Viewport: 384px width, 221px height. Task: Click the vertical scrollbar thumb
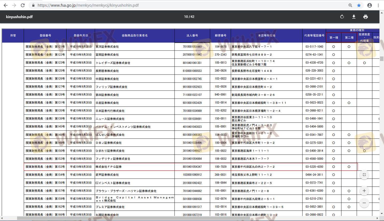(382, 59)
